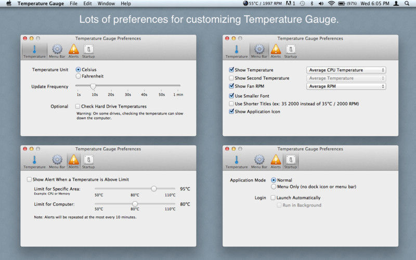Open the disabled Average Temperature dropdown
Viewport: 416px width, 260px height.
point(346,79)
